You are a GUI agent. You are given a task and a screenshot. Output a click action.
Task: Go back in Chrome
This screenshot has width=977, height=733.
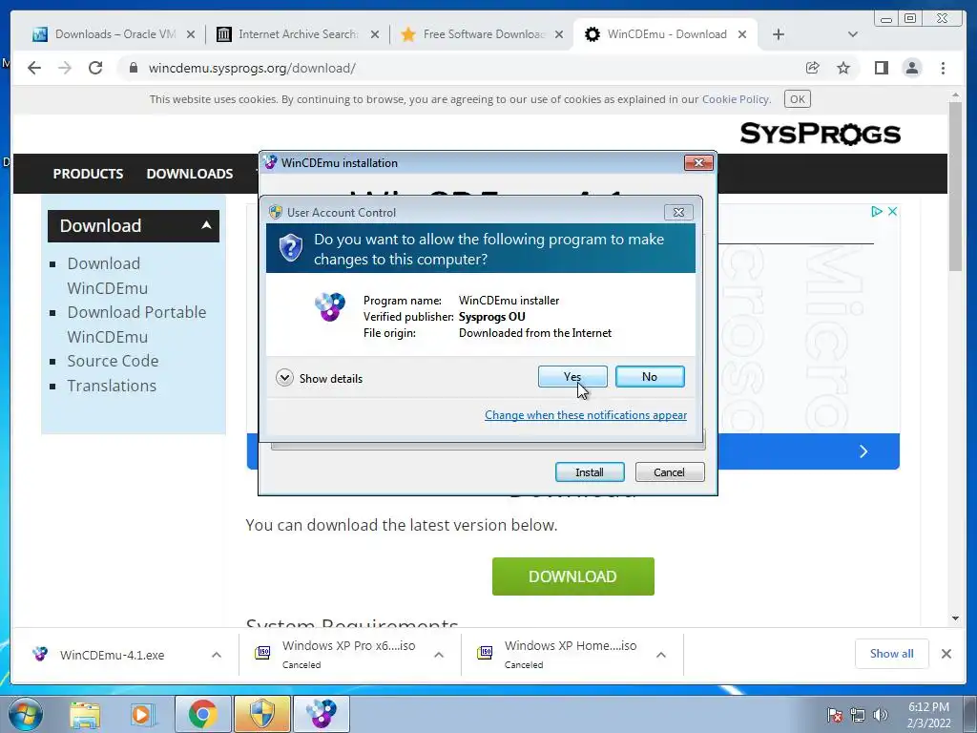click(34, 68)
